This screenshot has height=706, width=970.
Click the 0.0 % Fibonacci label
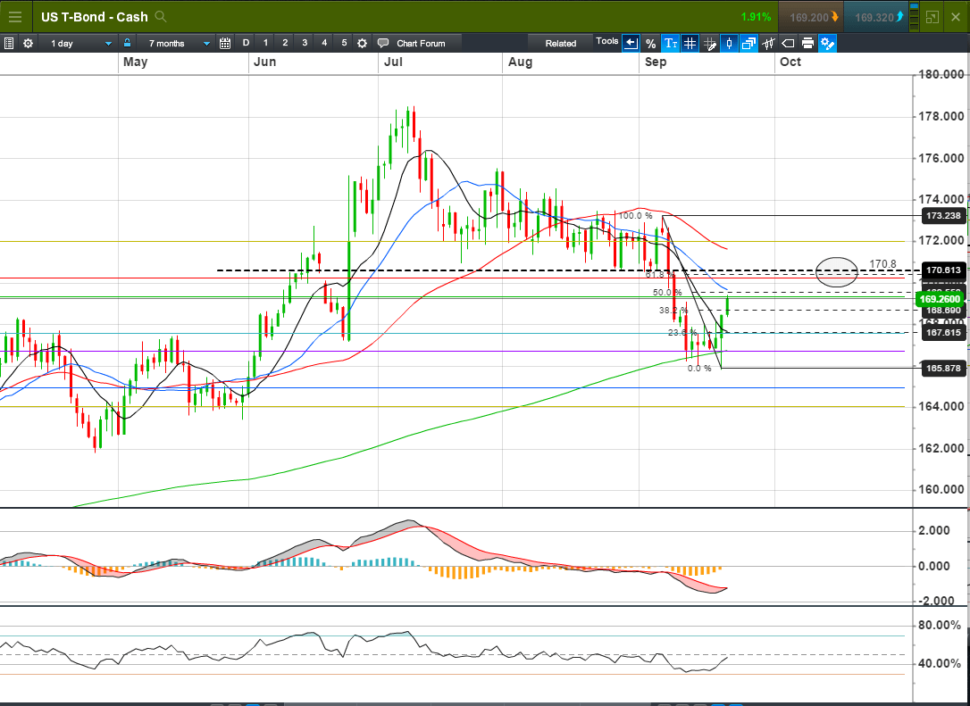point(699,369)
